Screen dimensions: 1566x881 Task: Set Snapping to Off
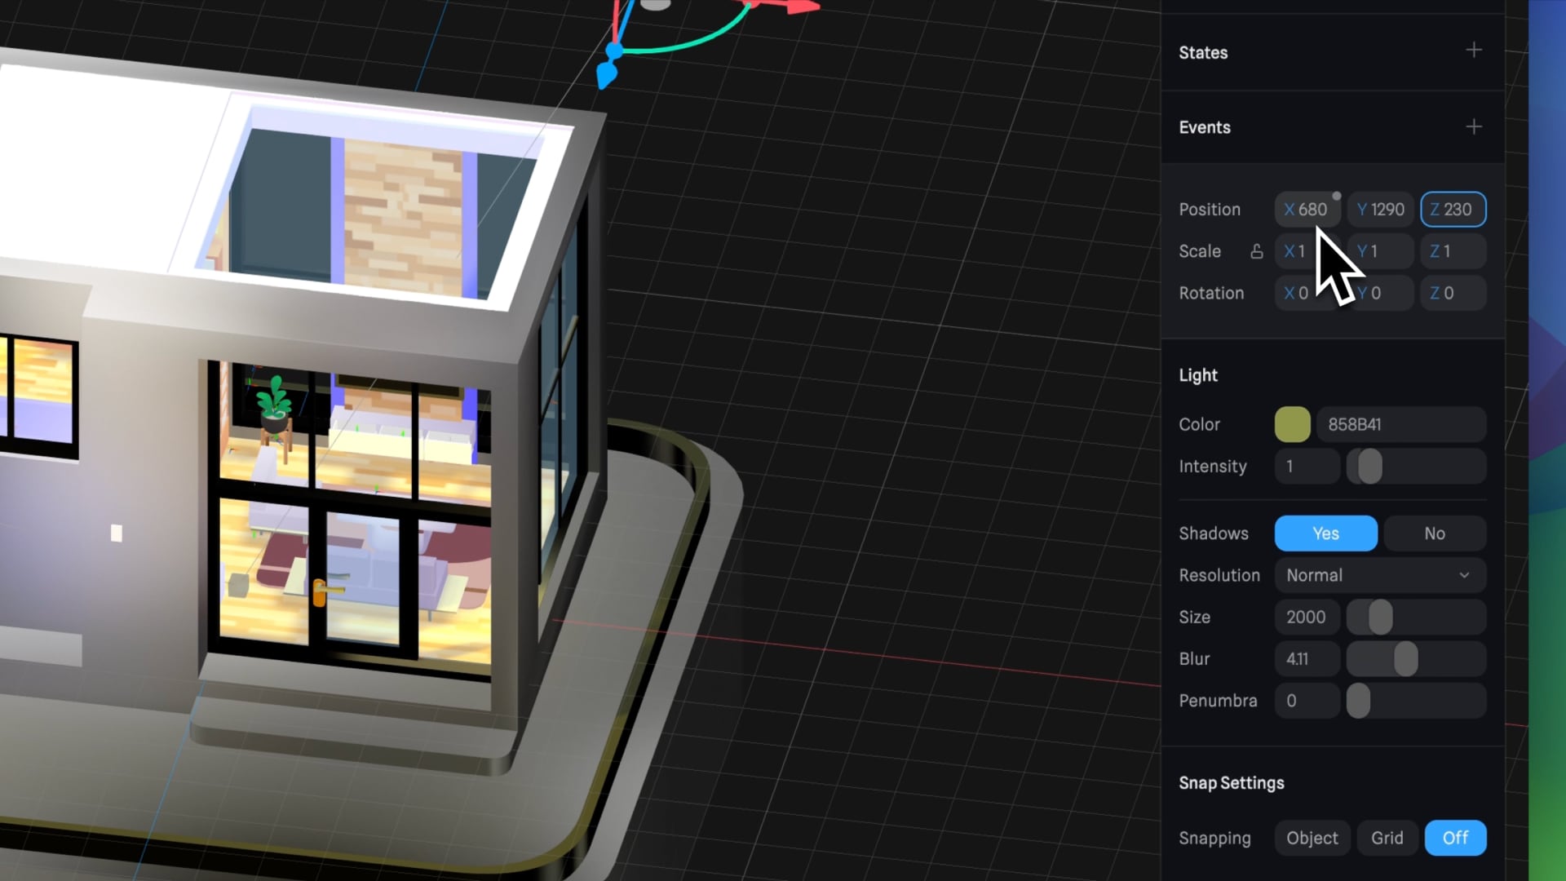click(x=1455, y=837)
